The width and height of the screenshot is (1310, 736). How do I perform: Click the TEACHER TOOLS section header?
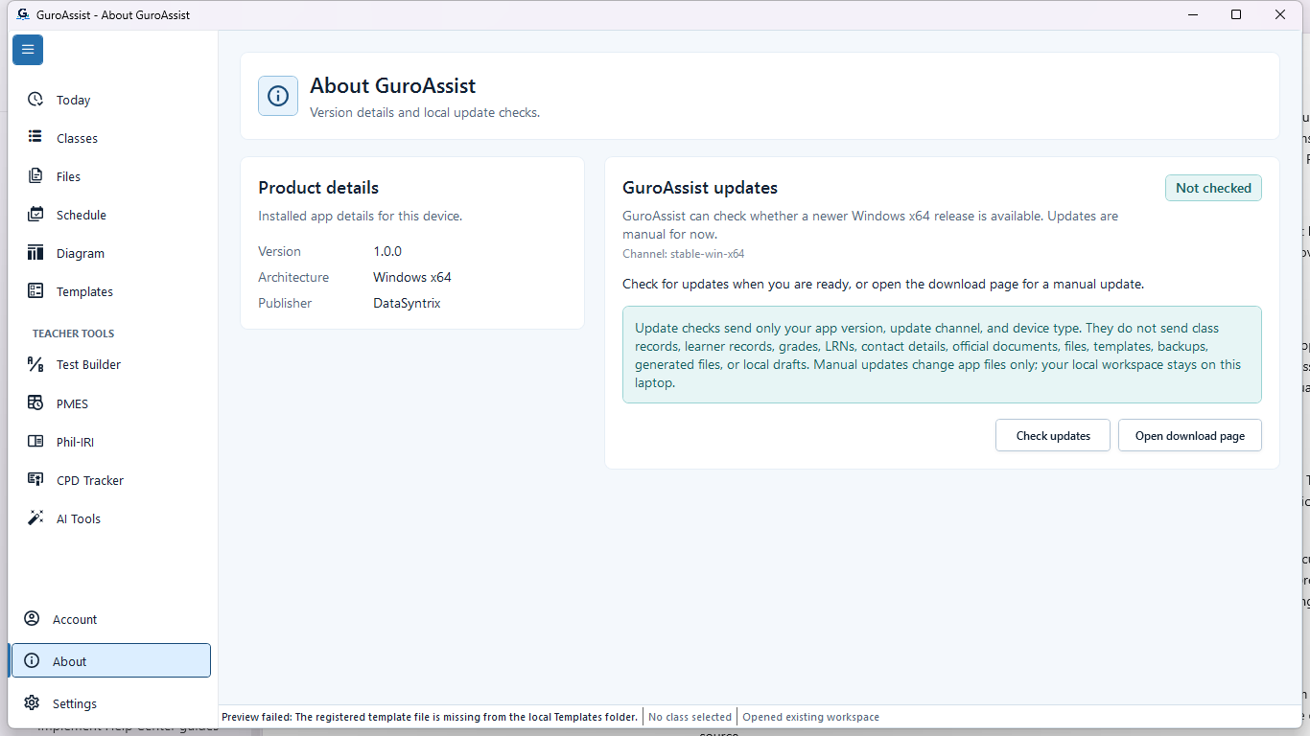pos(74,333)
